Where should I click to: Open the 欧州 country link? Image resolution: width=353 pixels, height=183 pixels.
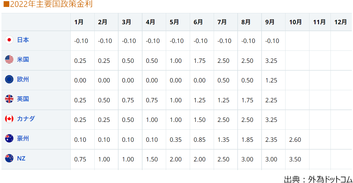point(23,79)
